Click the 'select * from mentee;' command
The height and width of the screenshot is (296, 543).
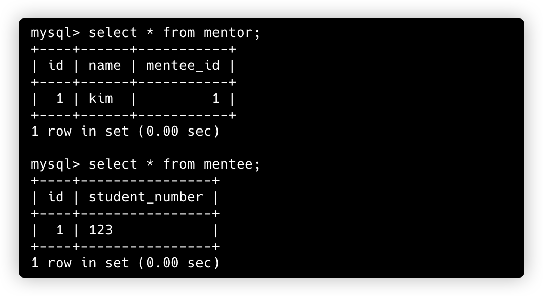(174, 164)
